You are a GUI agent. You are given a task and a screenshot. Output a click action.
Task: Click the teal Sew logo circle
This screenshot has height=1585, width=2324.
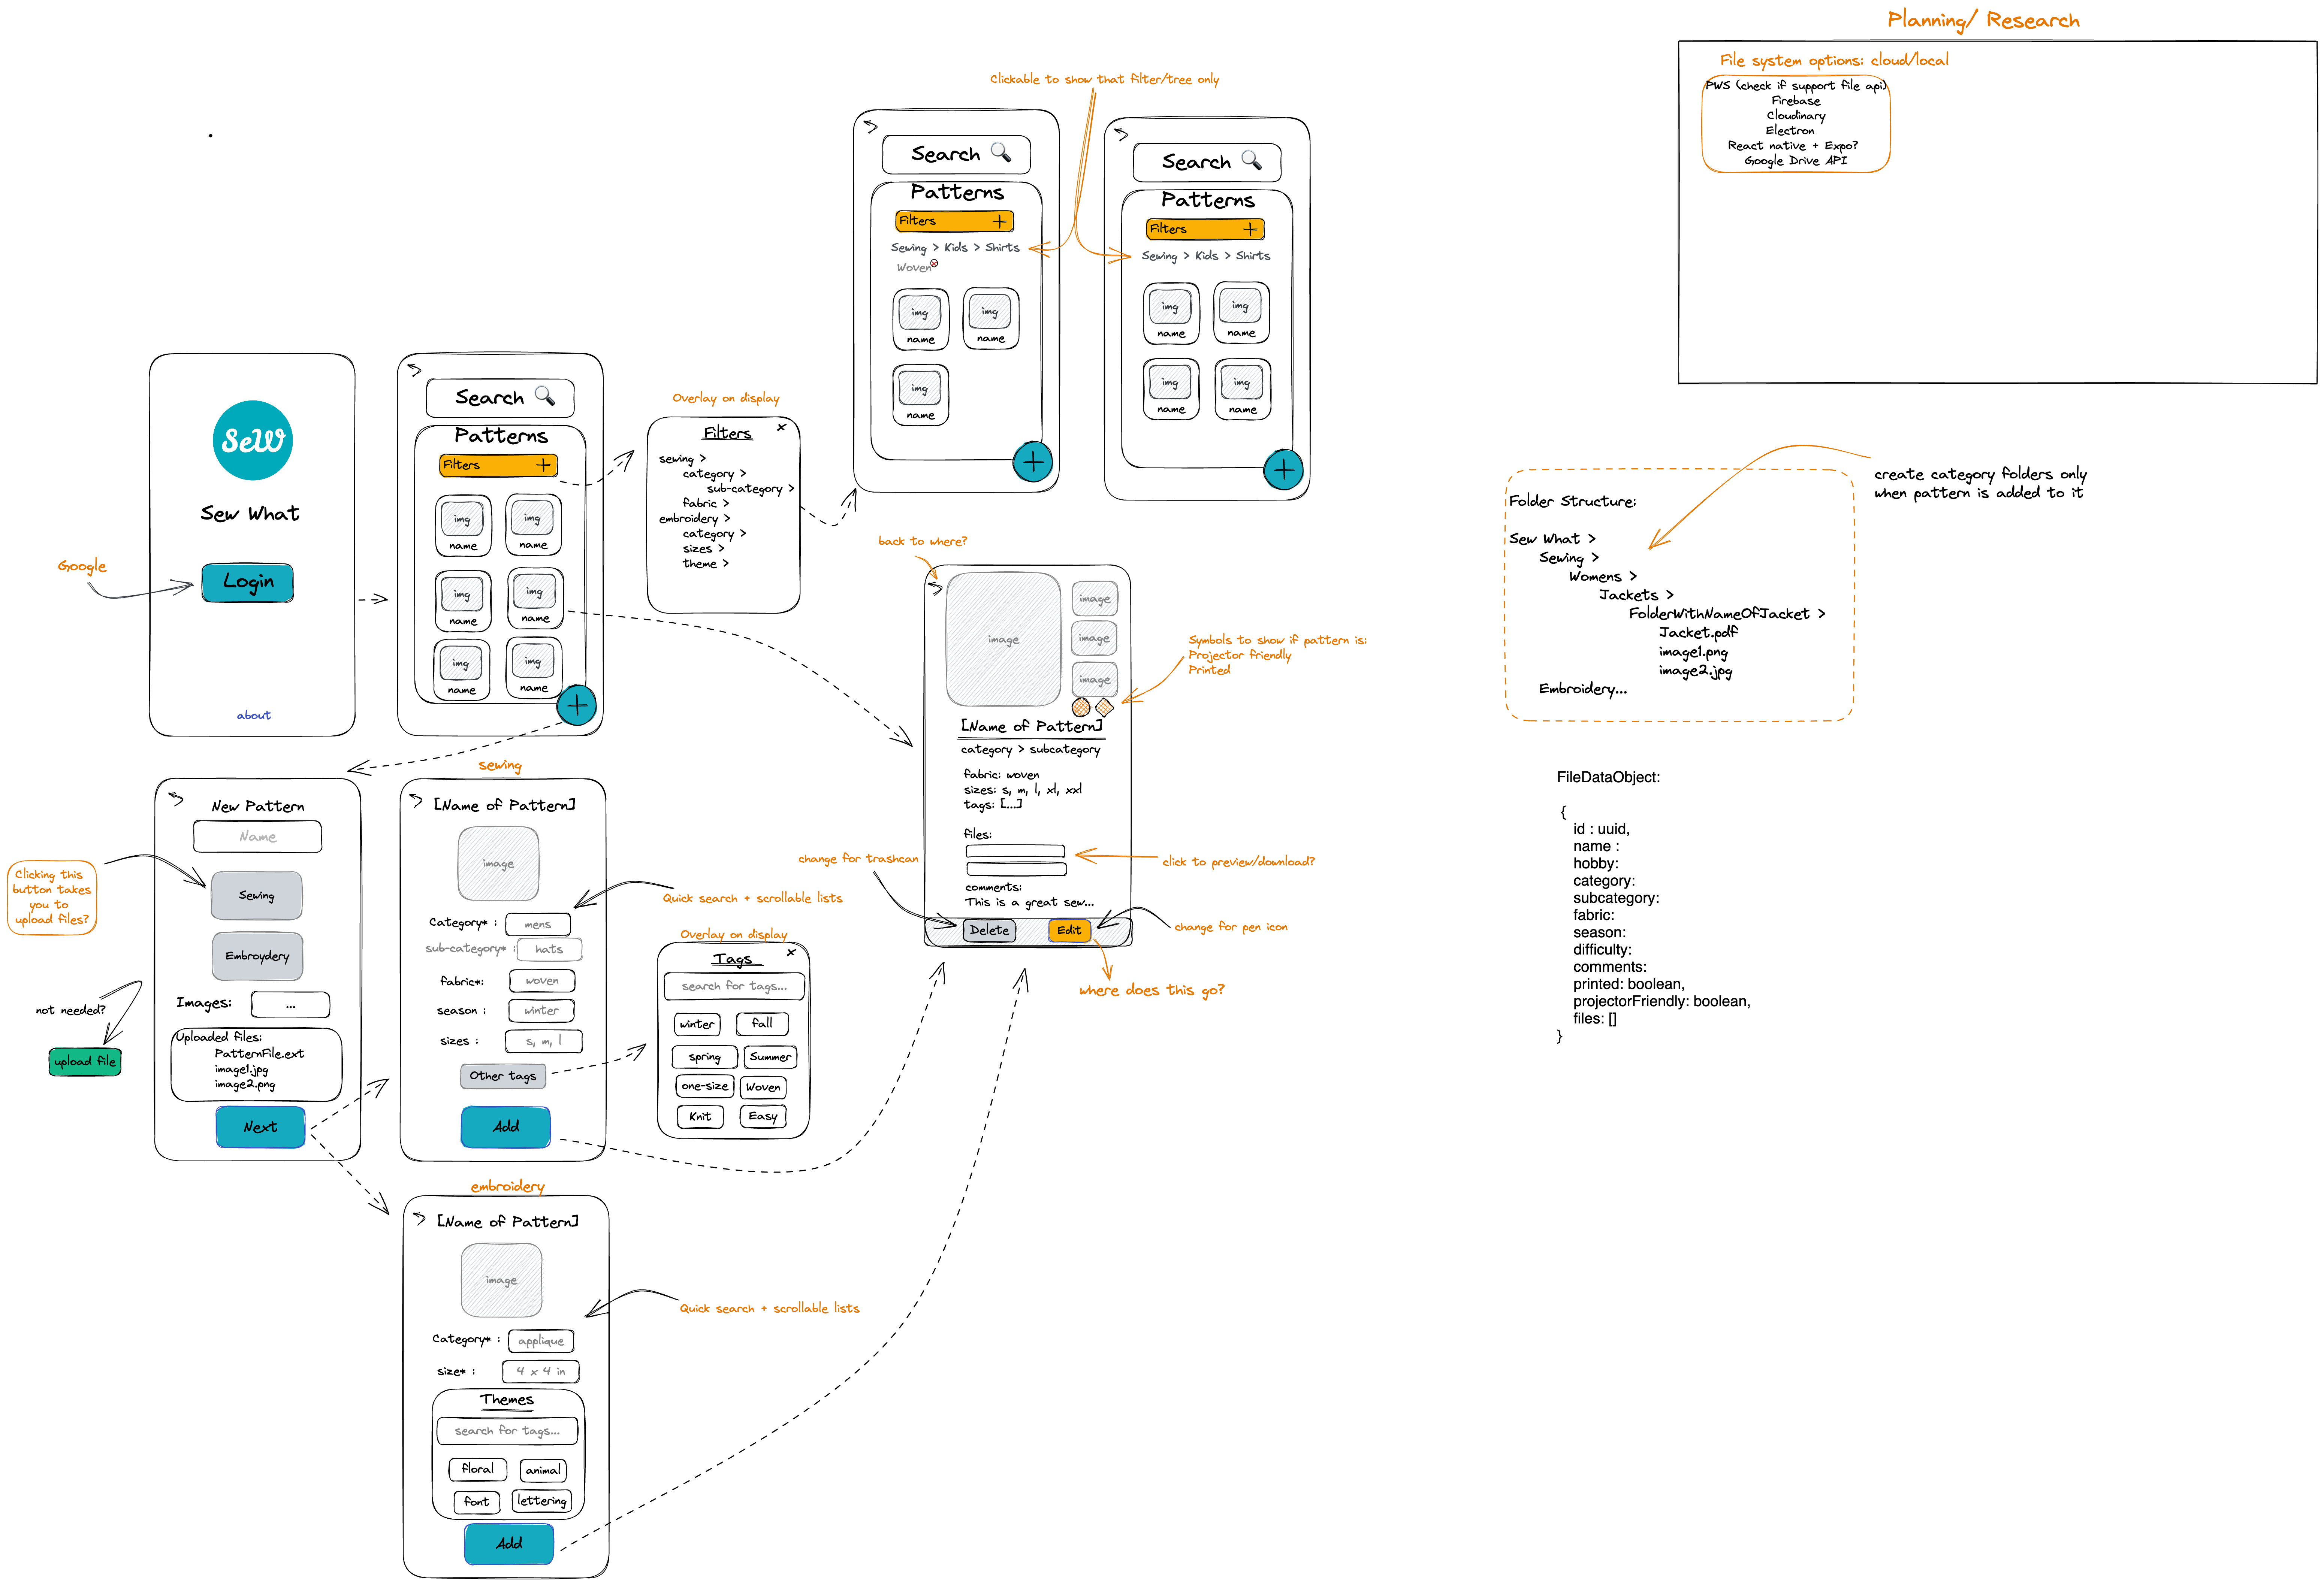[x=252, y=440]
